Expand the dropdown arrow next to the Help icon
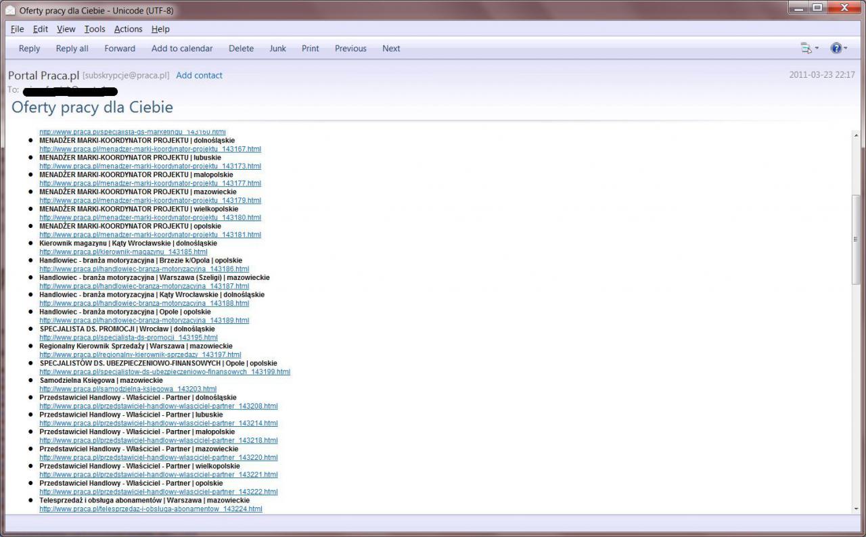The height and width of the screenshot is (537, 866). pos(846,49)
